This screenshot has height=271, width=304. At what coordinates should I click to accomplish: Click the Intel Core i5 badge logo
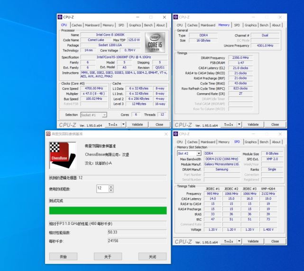pyautogui.click(x=155, y=42)
